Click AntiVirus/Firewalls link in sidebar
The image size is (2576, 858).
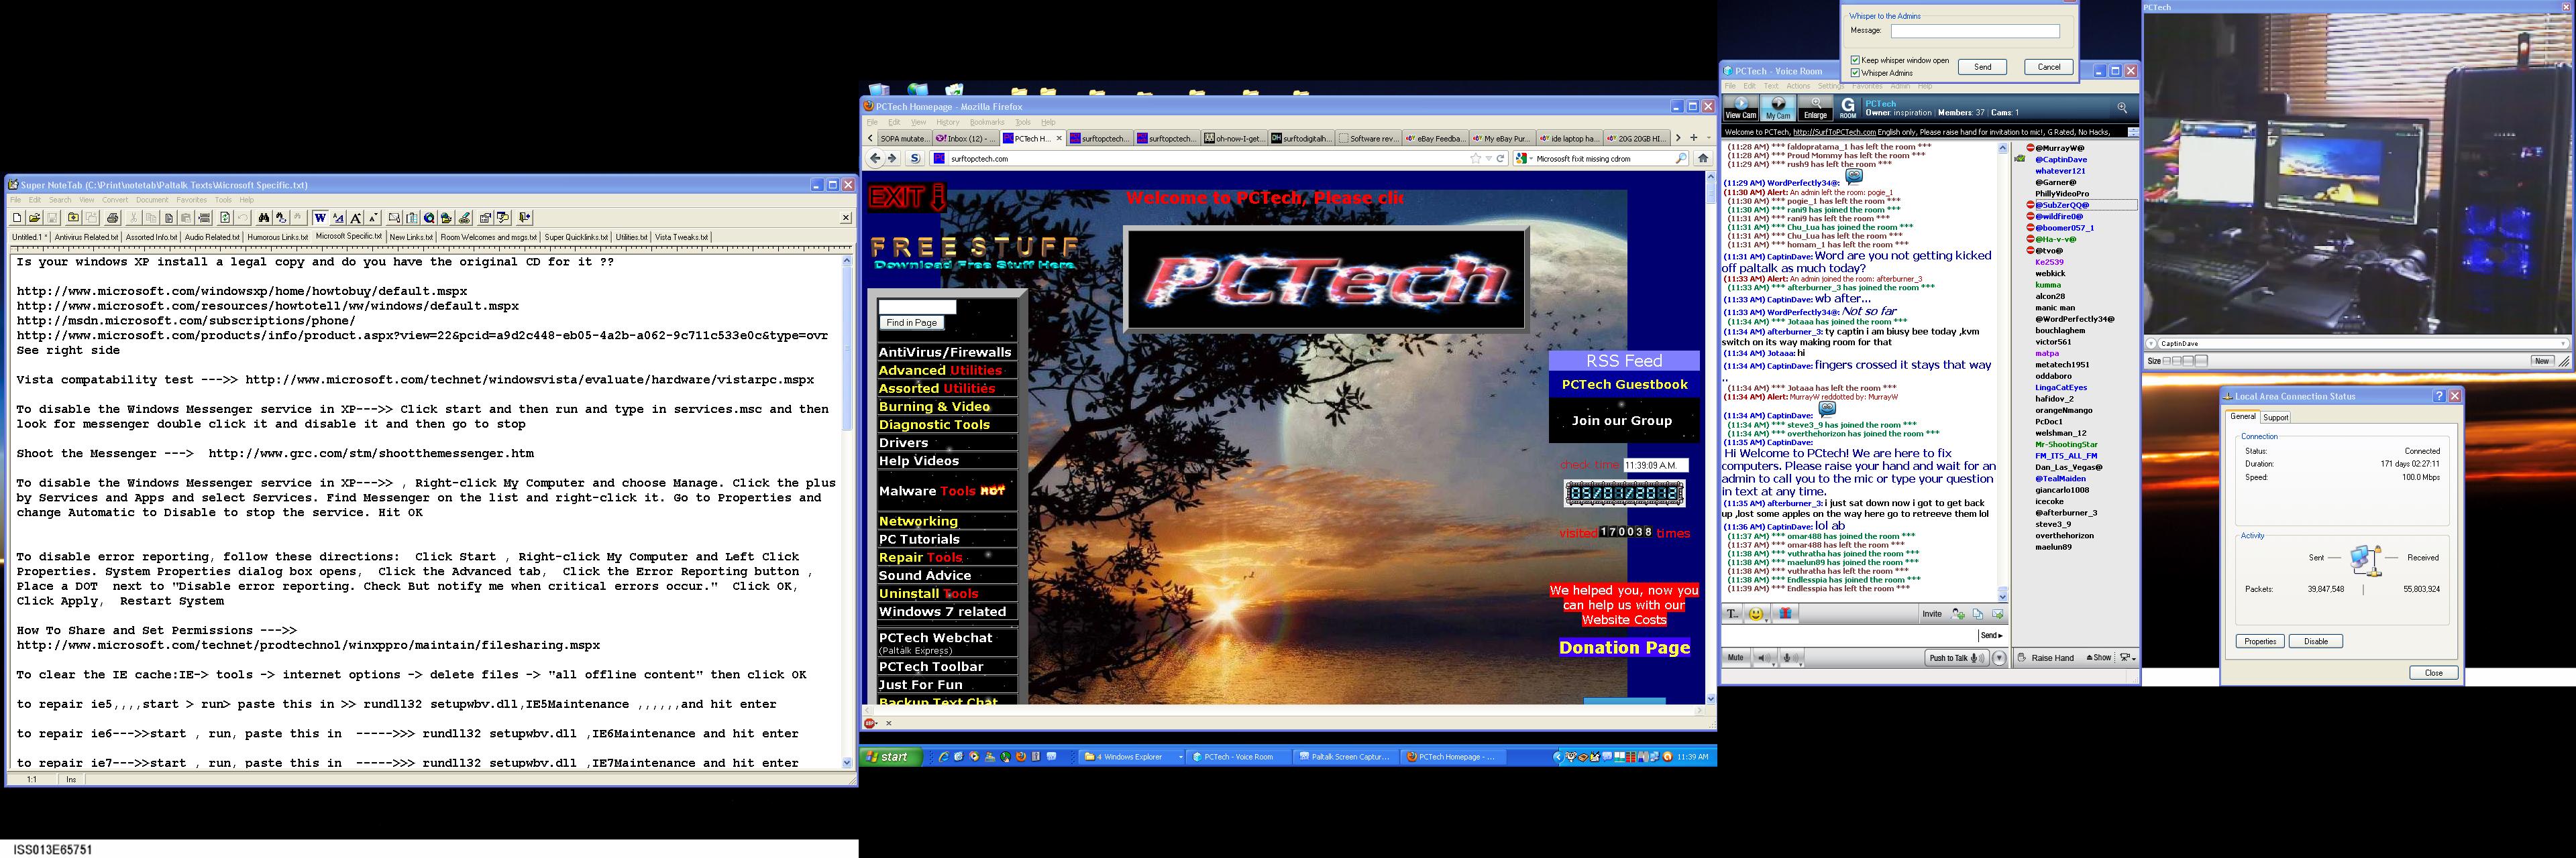click(x=945, y=352)
